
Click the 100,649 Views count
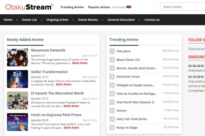click(171, 102)
